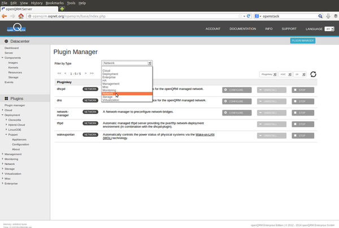This screenshot has height=228, width=339.
Task: Switch to the openQRM Server tab
Action: (x=29, y=9)
